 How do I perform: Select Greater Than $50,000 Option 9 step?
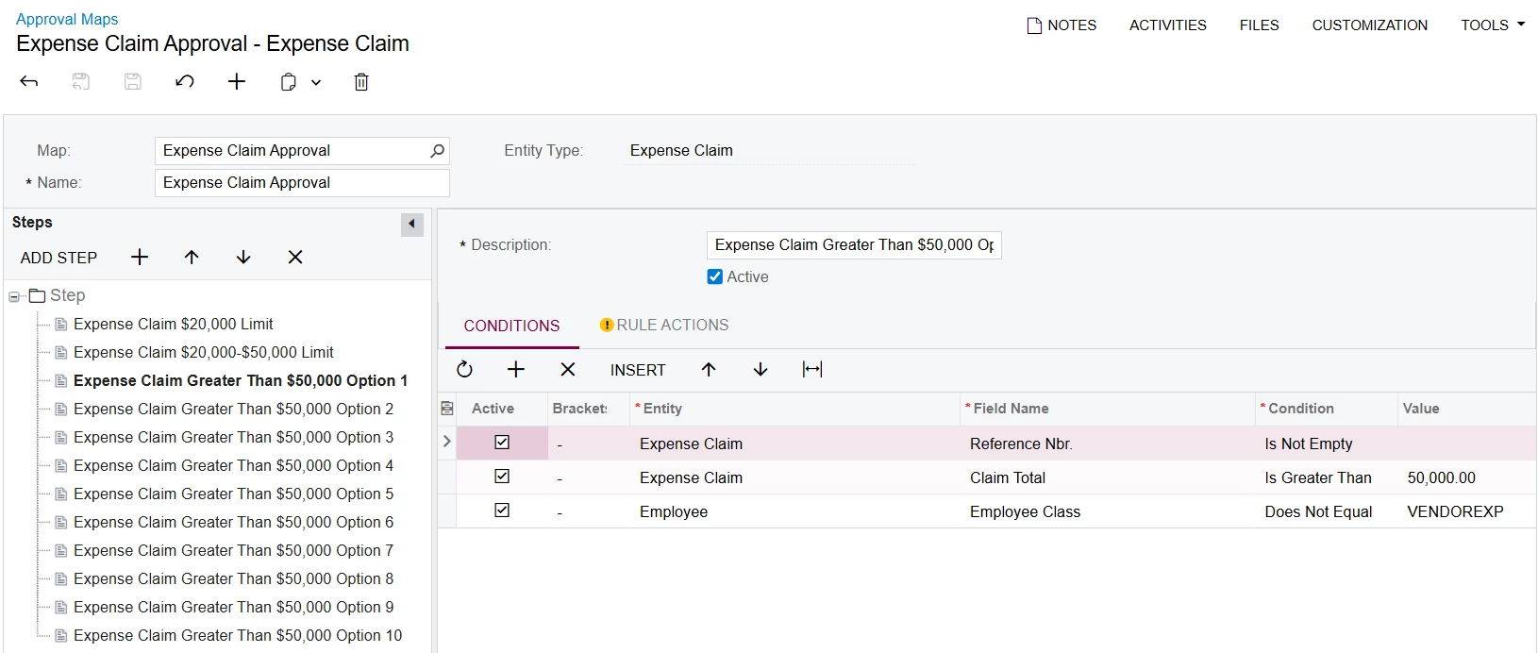click(x=233, y=607)
